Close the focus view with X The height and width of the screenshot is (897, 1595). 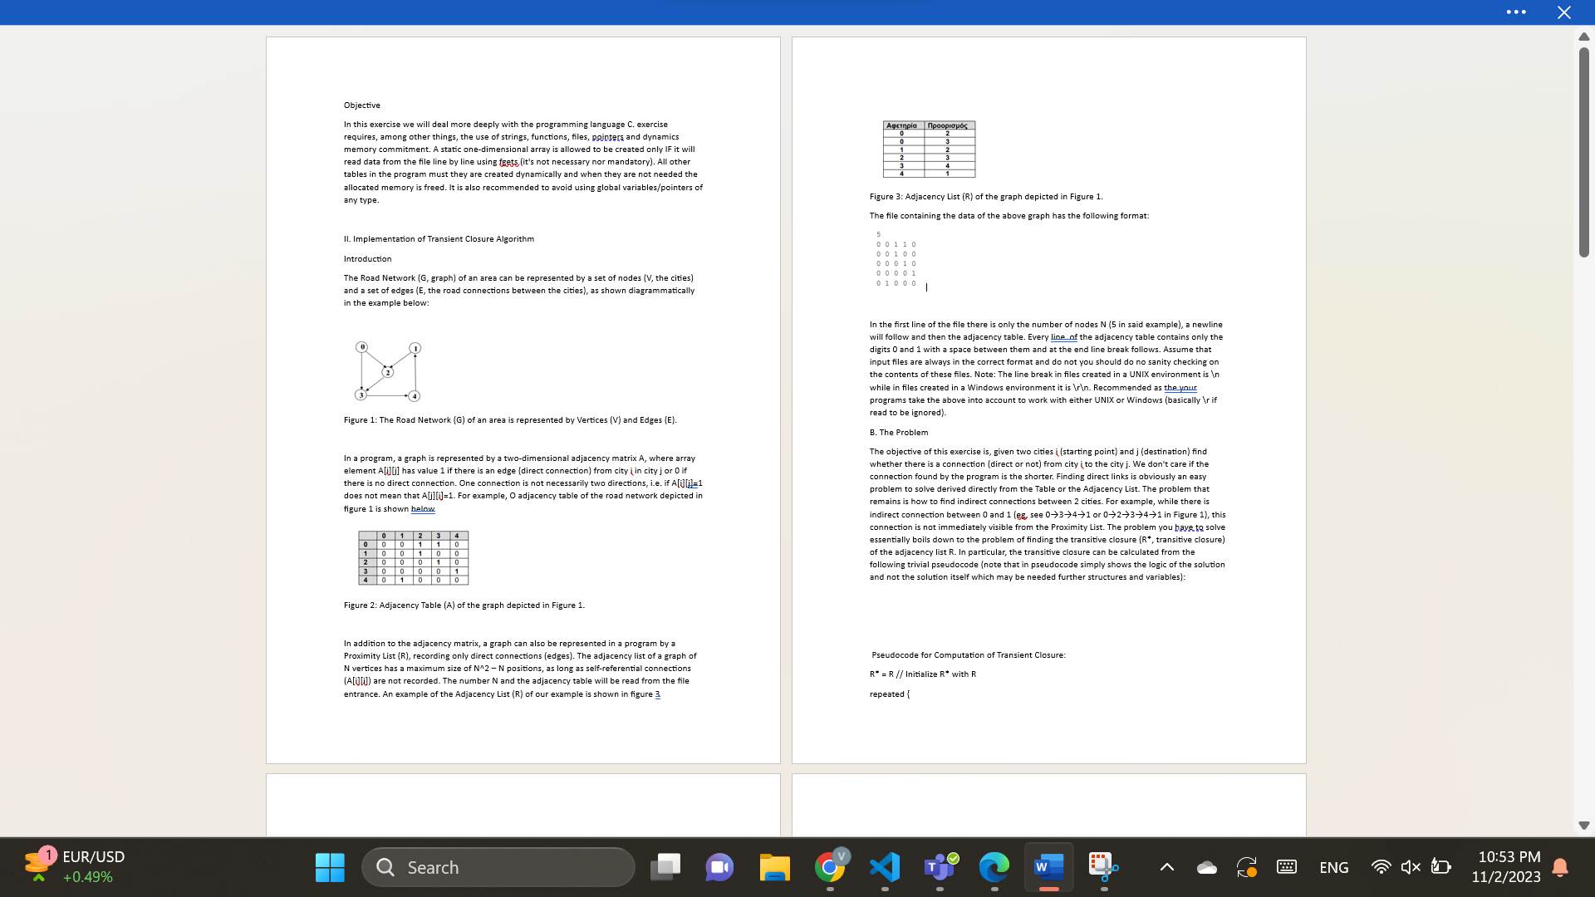pos(1563,12)
